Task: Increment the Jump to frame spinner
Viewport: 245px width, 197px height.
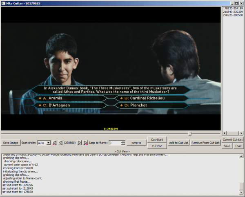Action: point(123,142)
